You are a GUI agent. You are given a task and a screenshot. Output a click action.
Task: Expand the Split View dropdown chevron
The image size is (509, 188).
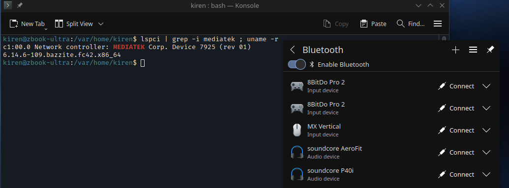click(101, 24)
